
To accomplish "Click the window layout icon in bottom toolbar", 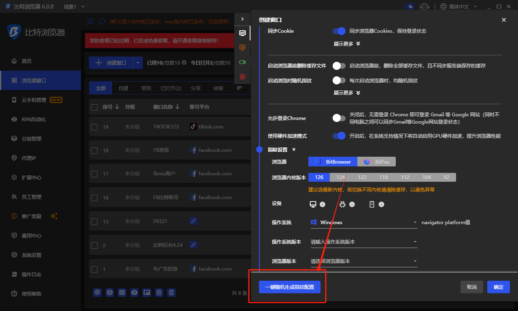I will [x=147, y=293].
